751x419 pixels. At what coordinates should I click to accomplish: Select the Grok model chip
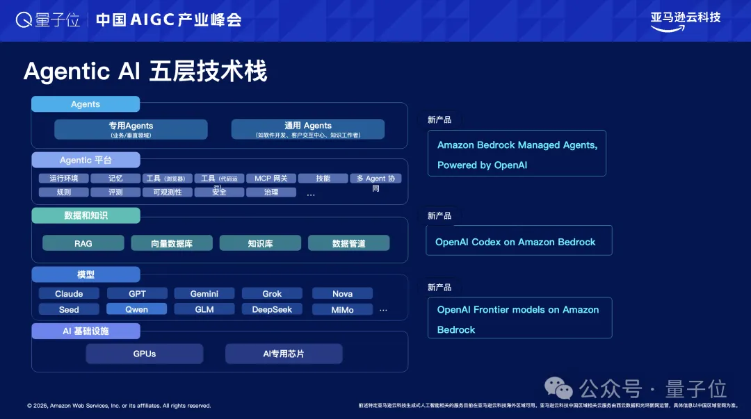coord(272,293)
